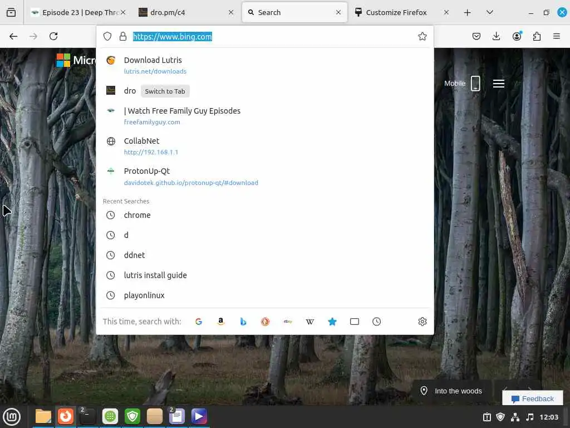Open the Files folder in taskbar

tap(43, 416)
